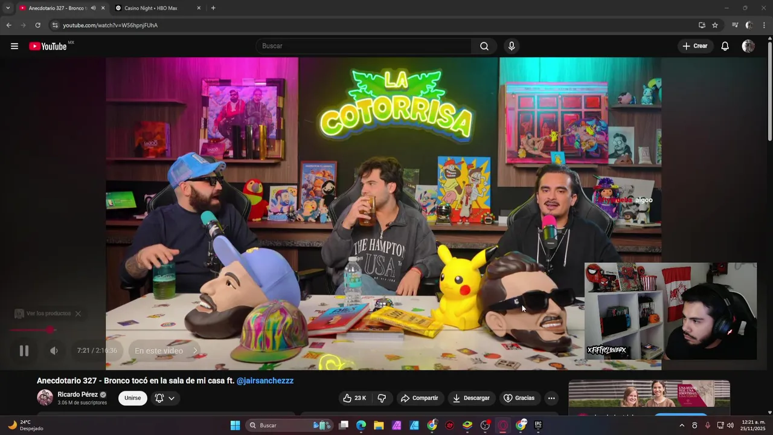Screen dimensions: 773x435
Task: Click the recommended video thumbnail at right
Action: click(649, 394)
